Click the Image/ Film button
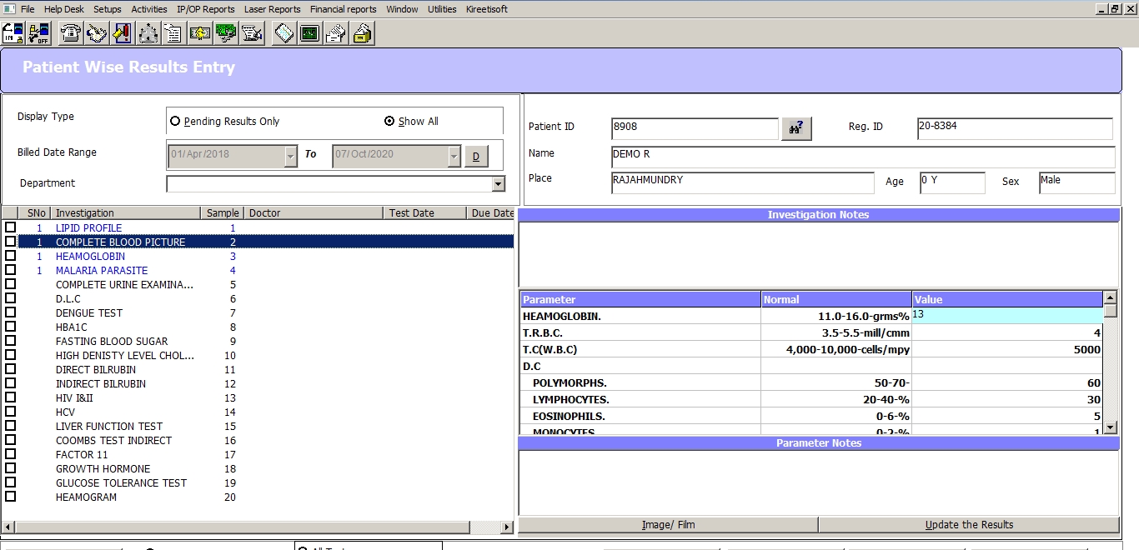The height and width of the screenshot is (550, 1139). coord(668,525)
